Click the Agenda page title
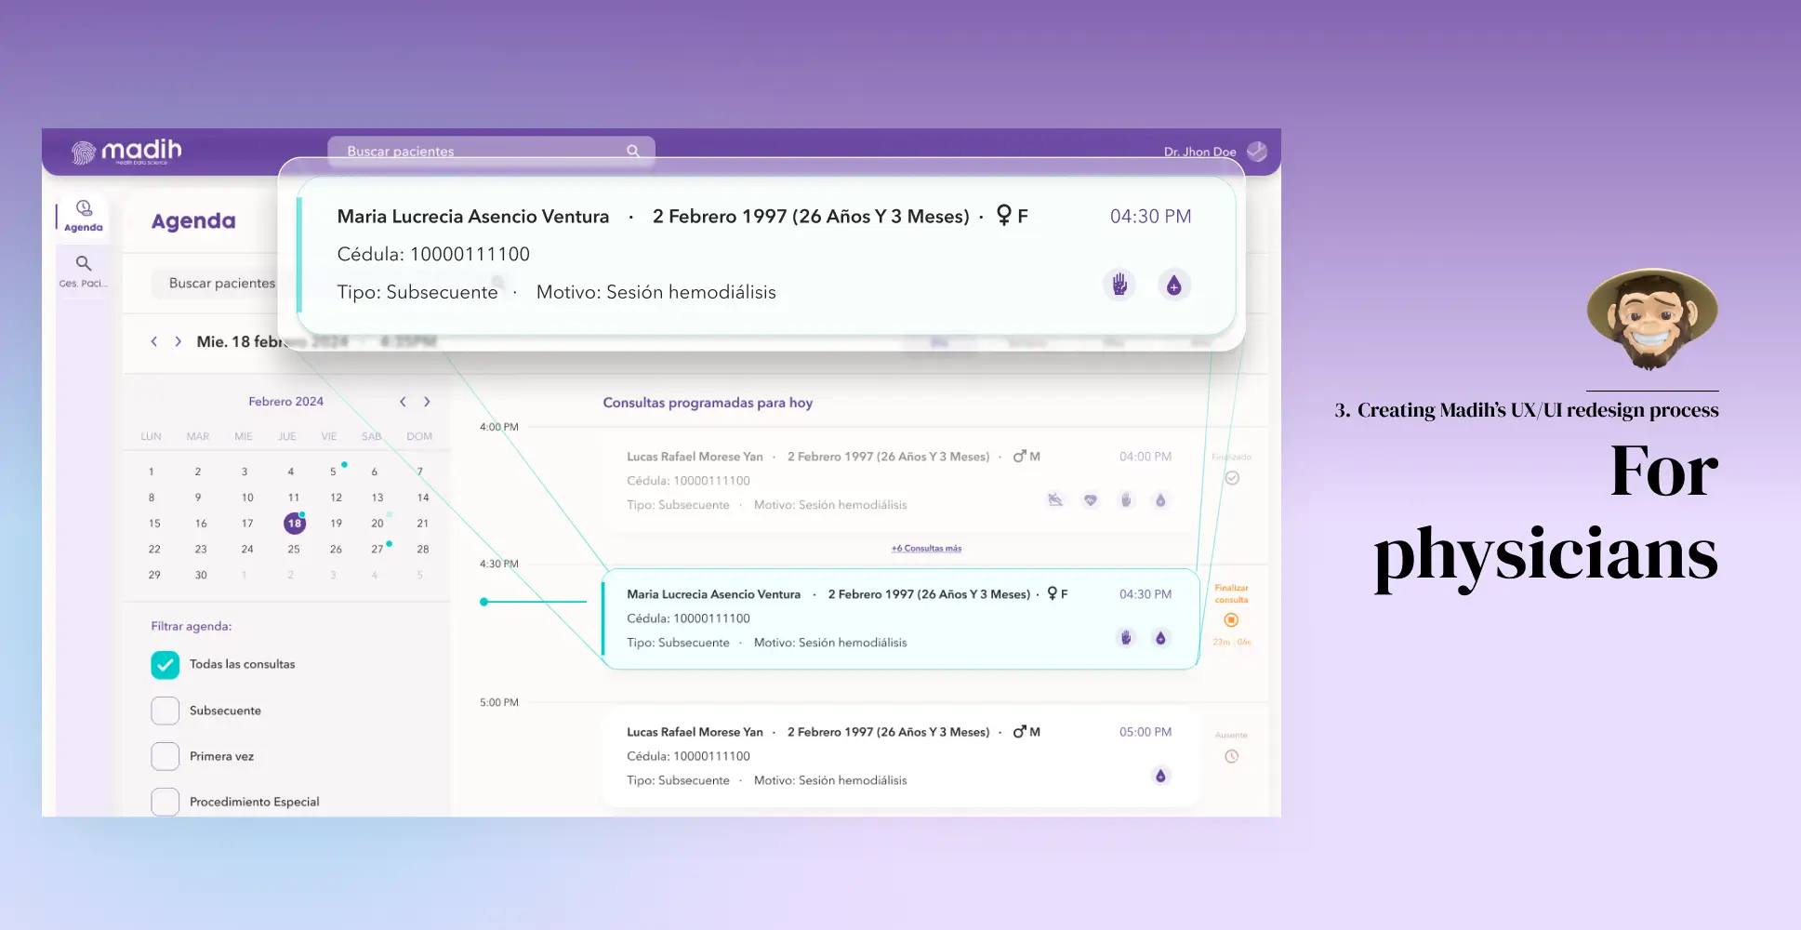 pos(193,221)
